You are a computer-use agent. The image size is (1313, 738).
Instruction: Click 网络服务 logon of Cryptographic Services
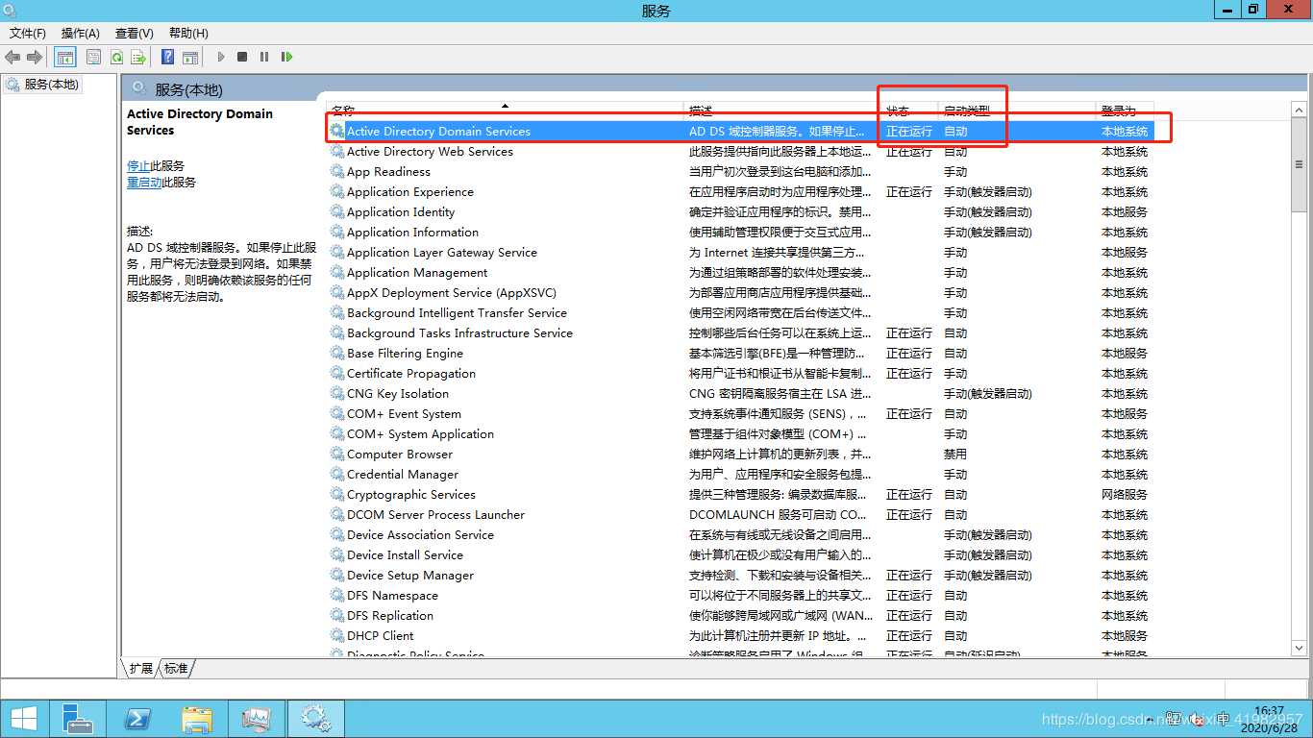[x=1125, y=495]
